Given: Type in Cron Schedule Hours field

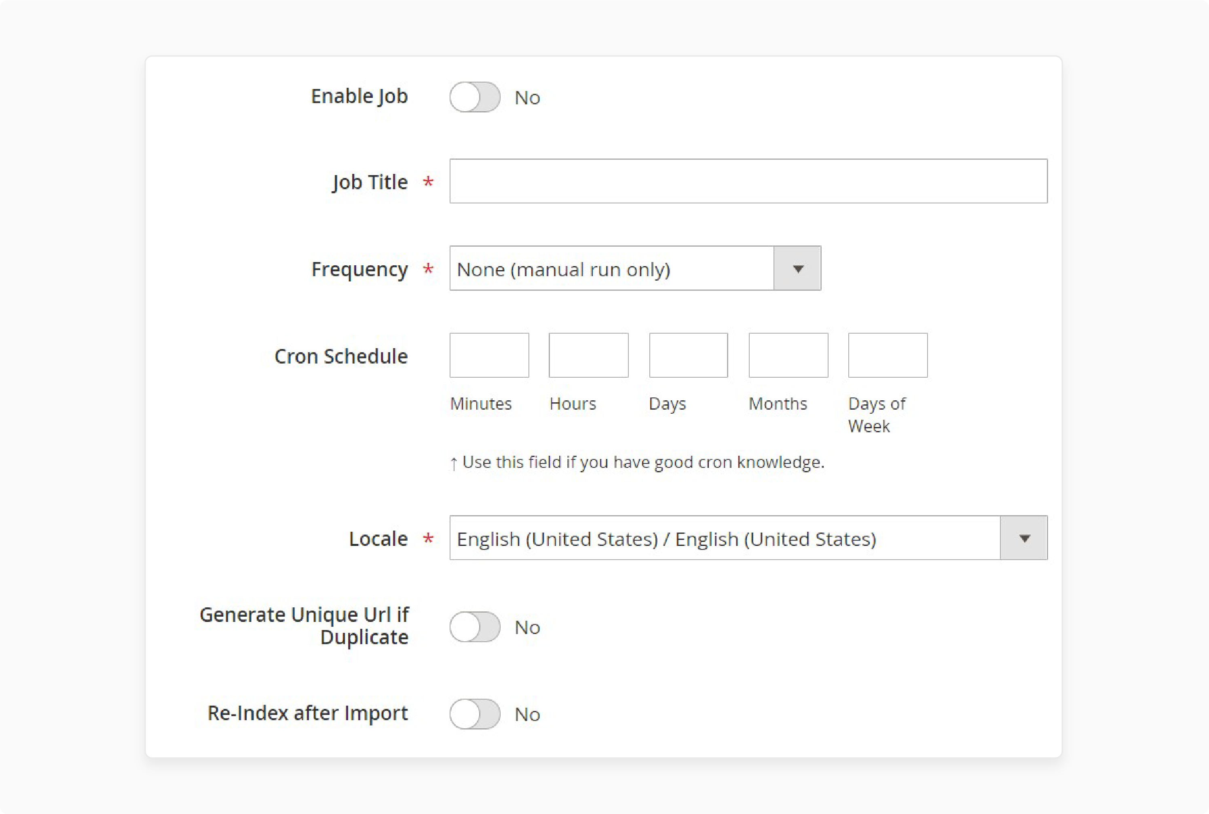Looking at the screenshot, I should coord(589,355).
